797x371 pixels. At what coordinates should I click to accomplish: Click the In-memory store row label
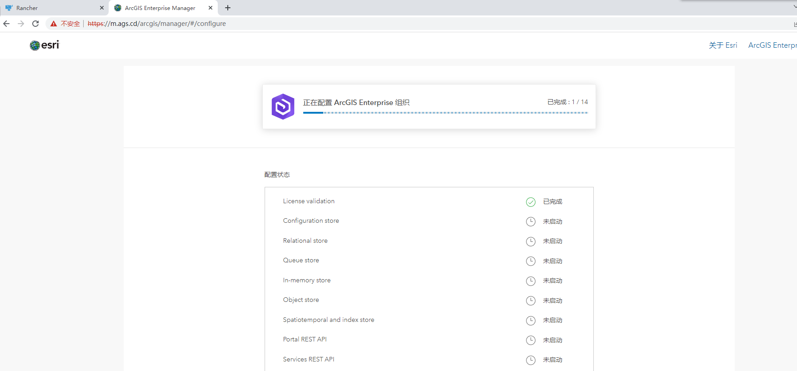(307, 280)
